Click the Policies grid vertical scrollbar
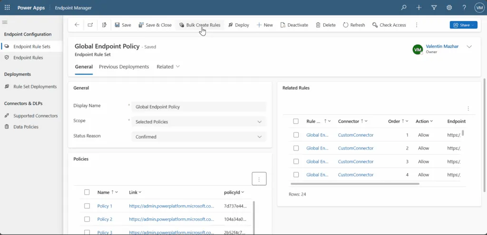 click(x=254, y=217)
